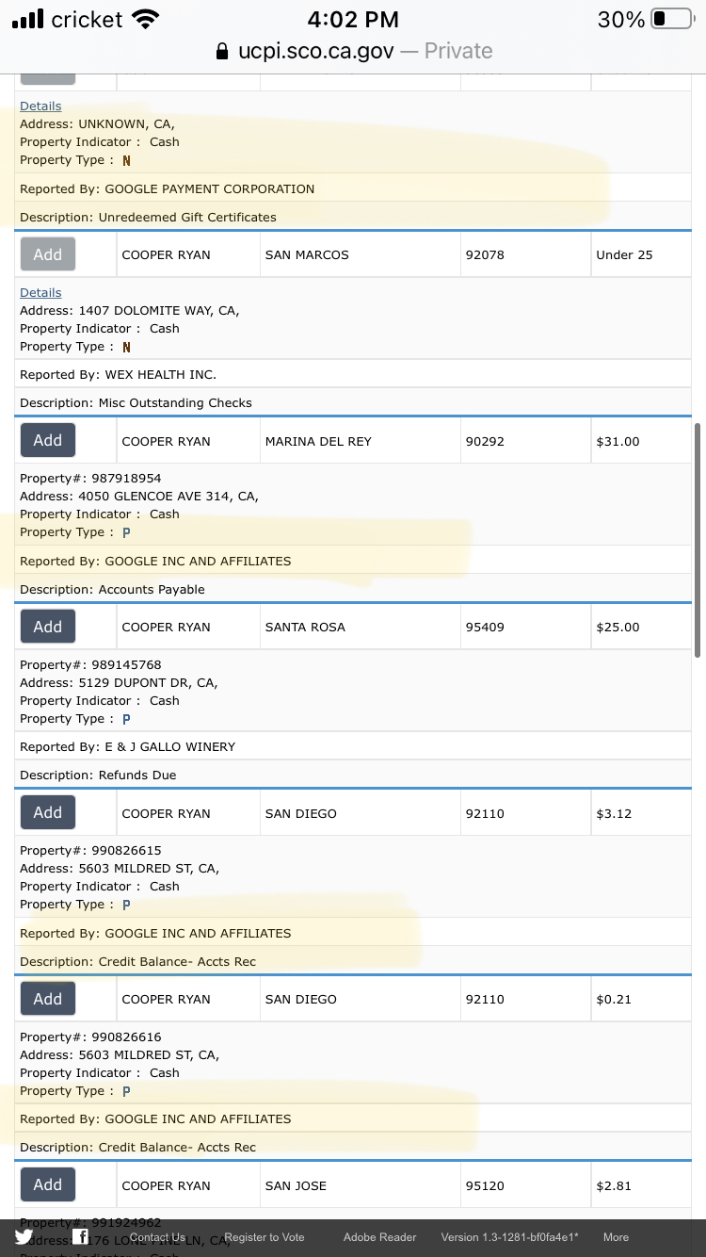Tap Property Type N icon for Google Payment Corporation

(x=126, y=160)
